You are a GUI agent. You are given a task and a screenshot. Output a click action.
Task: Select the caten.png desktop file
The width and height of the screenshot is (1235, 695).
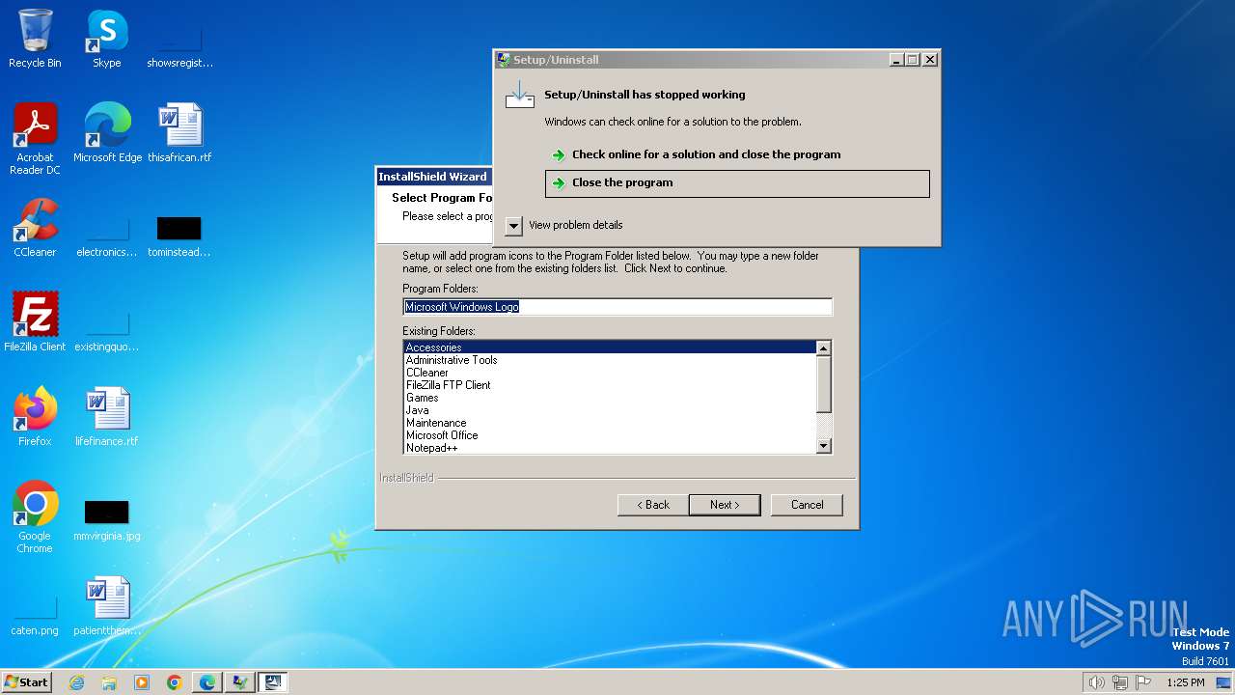pos(35,616)
